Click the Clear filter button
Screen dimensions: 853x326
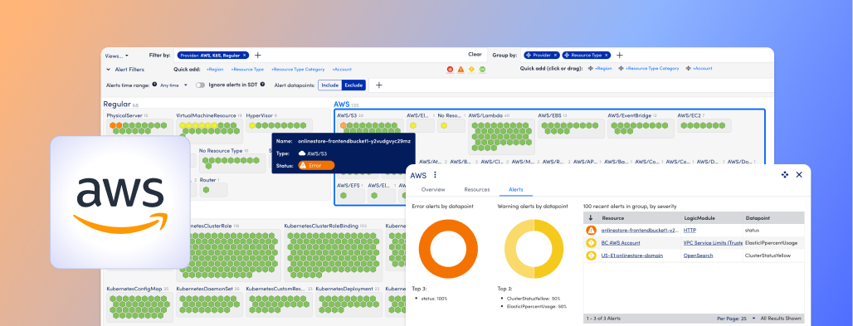(x=475, y=55)
